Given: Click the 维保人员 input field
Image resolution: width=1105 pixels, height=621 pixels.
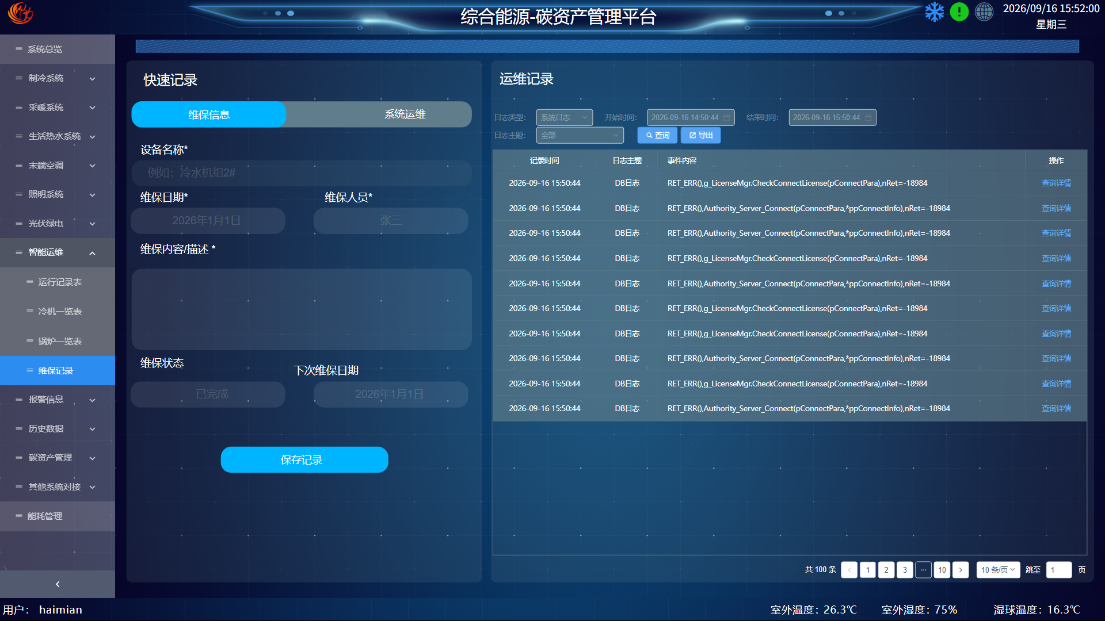Looking at the screenshot, I should click(x=391, y=221).
